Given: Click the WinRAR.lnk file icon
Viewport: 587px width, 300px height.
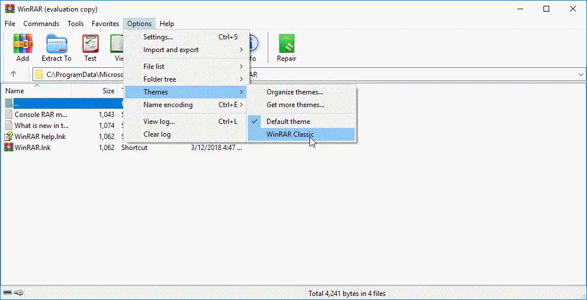Looking at the screenshot, I should (x=9, y=147).
